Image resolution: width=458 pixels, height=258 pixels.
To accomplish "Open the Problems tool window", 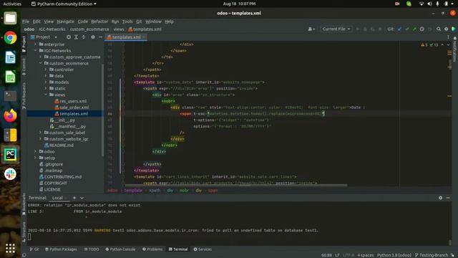I will pos(152,249).
